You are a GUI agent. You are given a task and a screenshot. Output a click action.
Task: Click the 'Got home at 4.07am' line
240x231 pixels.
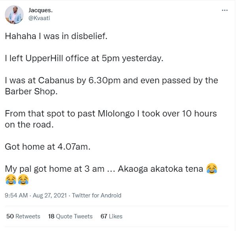(x=47, y=147)
